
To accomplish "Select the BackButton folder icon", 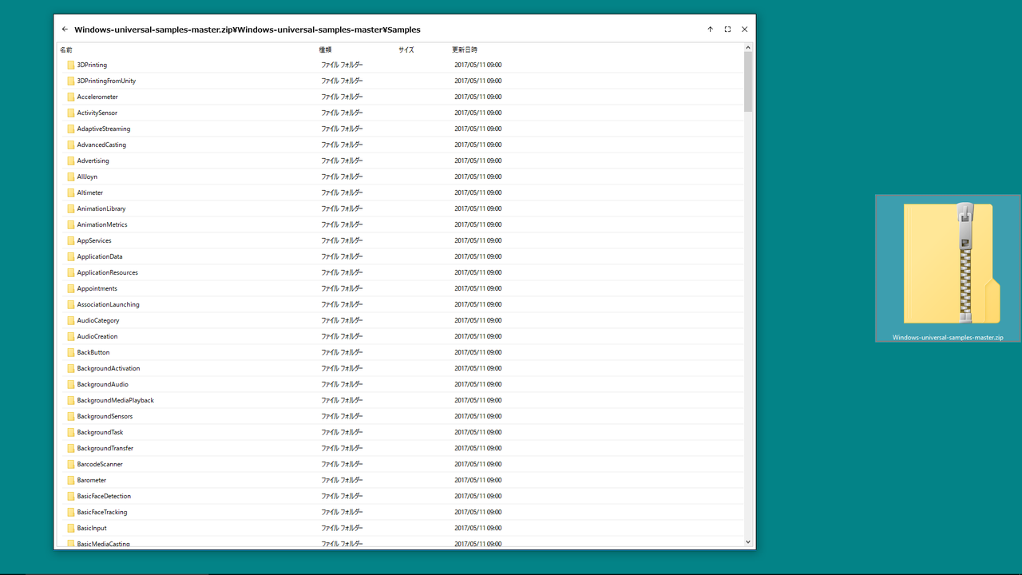I will point(71,352).
